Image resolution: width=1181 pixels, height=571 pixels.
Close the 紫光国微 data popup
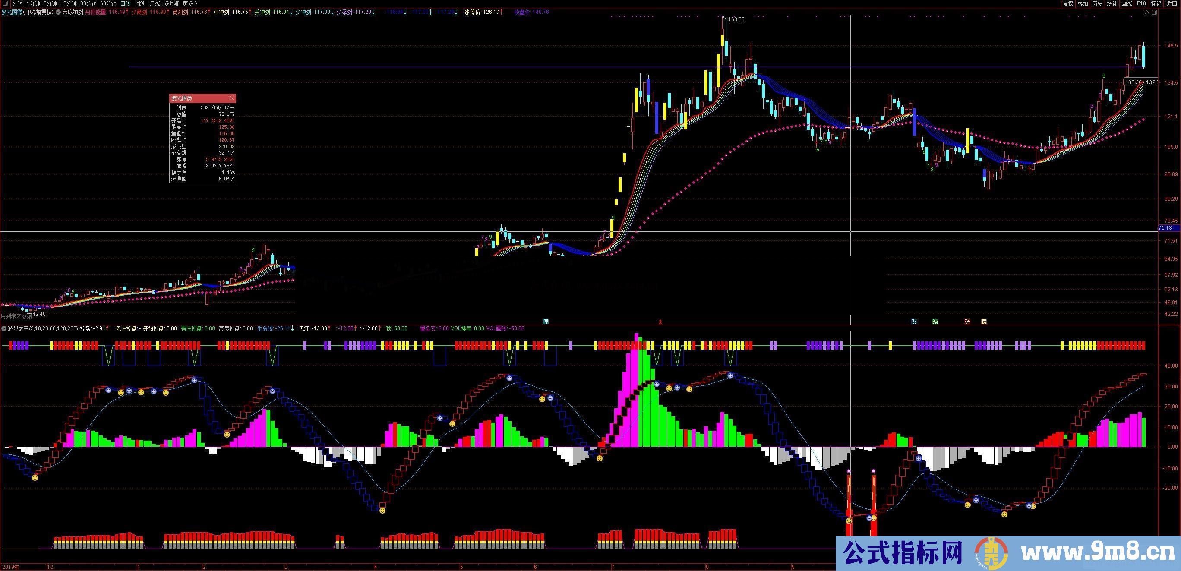tap(231, 98)
